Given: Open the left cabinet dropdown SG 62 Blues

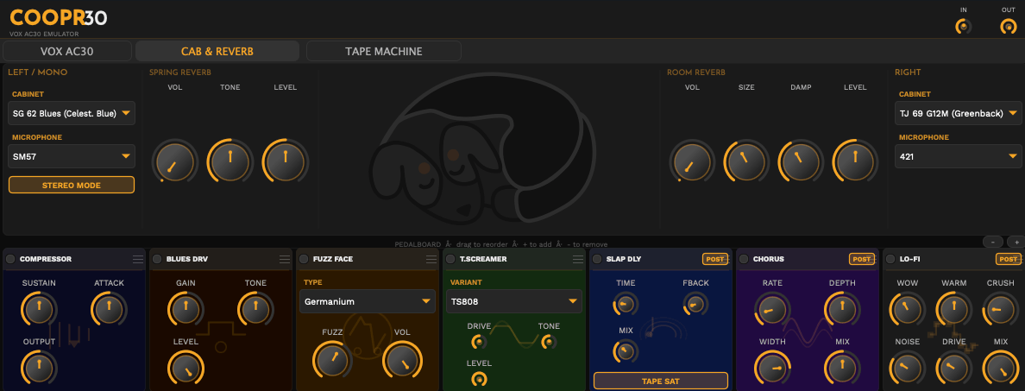Looking at the screenshot, I should 72,113.
